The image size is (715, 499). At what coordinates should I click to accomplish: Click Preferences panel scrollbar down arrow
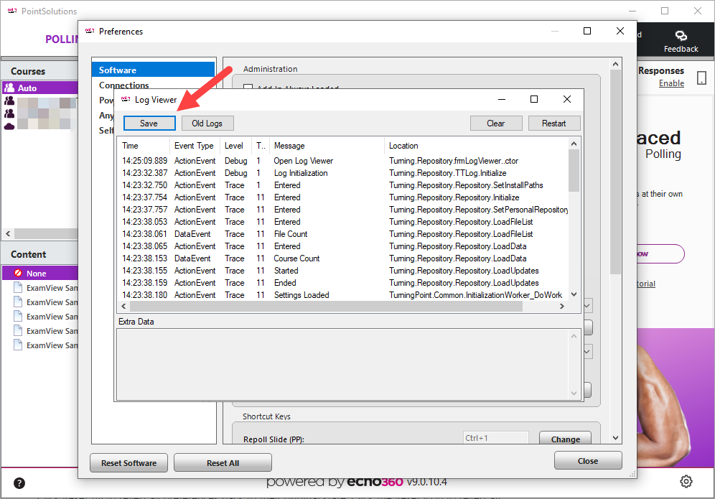616,438
